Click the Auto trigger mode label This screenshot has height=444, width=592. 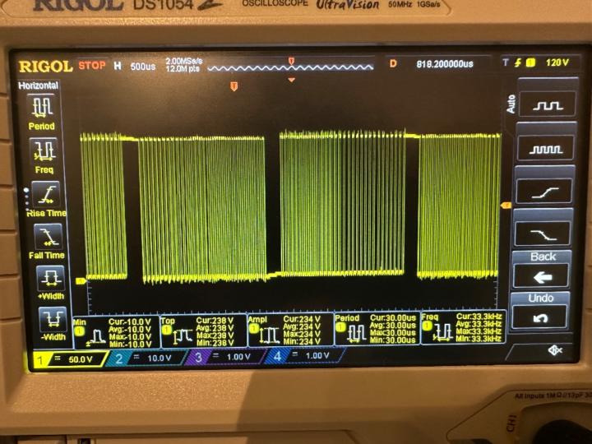(511, 104)
